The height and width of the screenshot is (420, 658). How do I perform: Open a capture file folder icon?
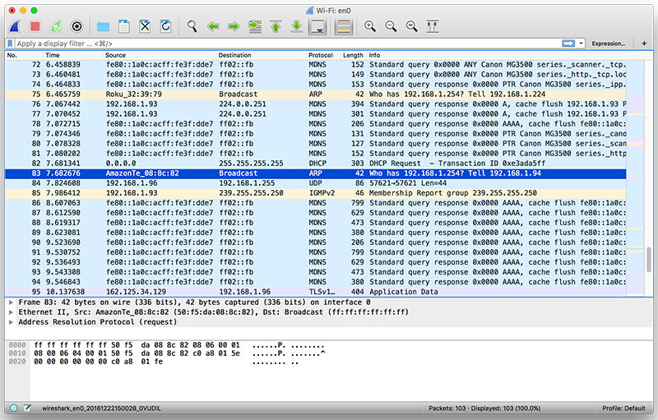(104, 27)
